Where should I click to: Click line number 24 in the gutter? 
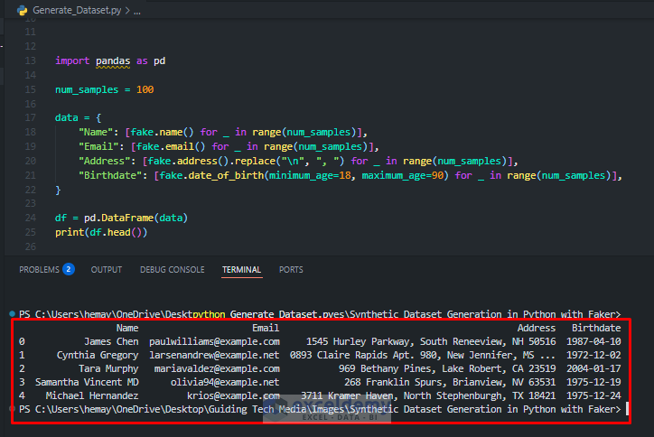[31, 218]
